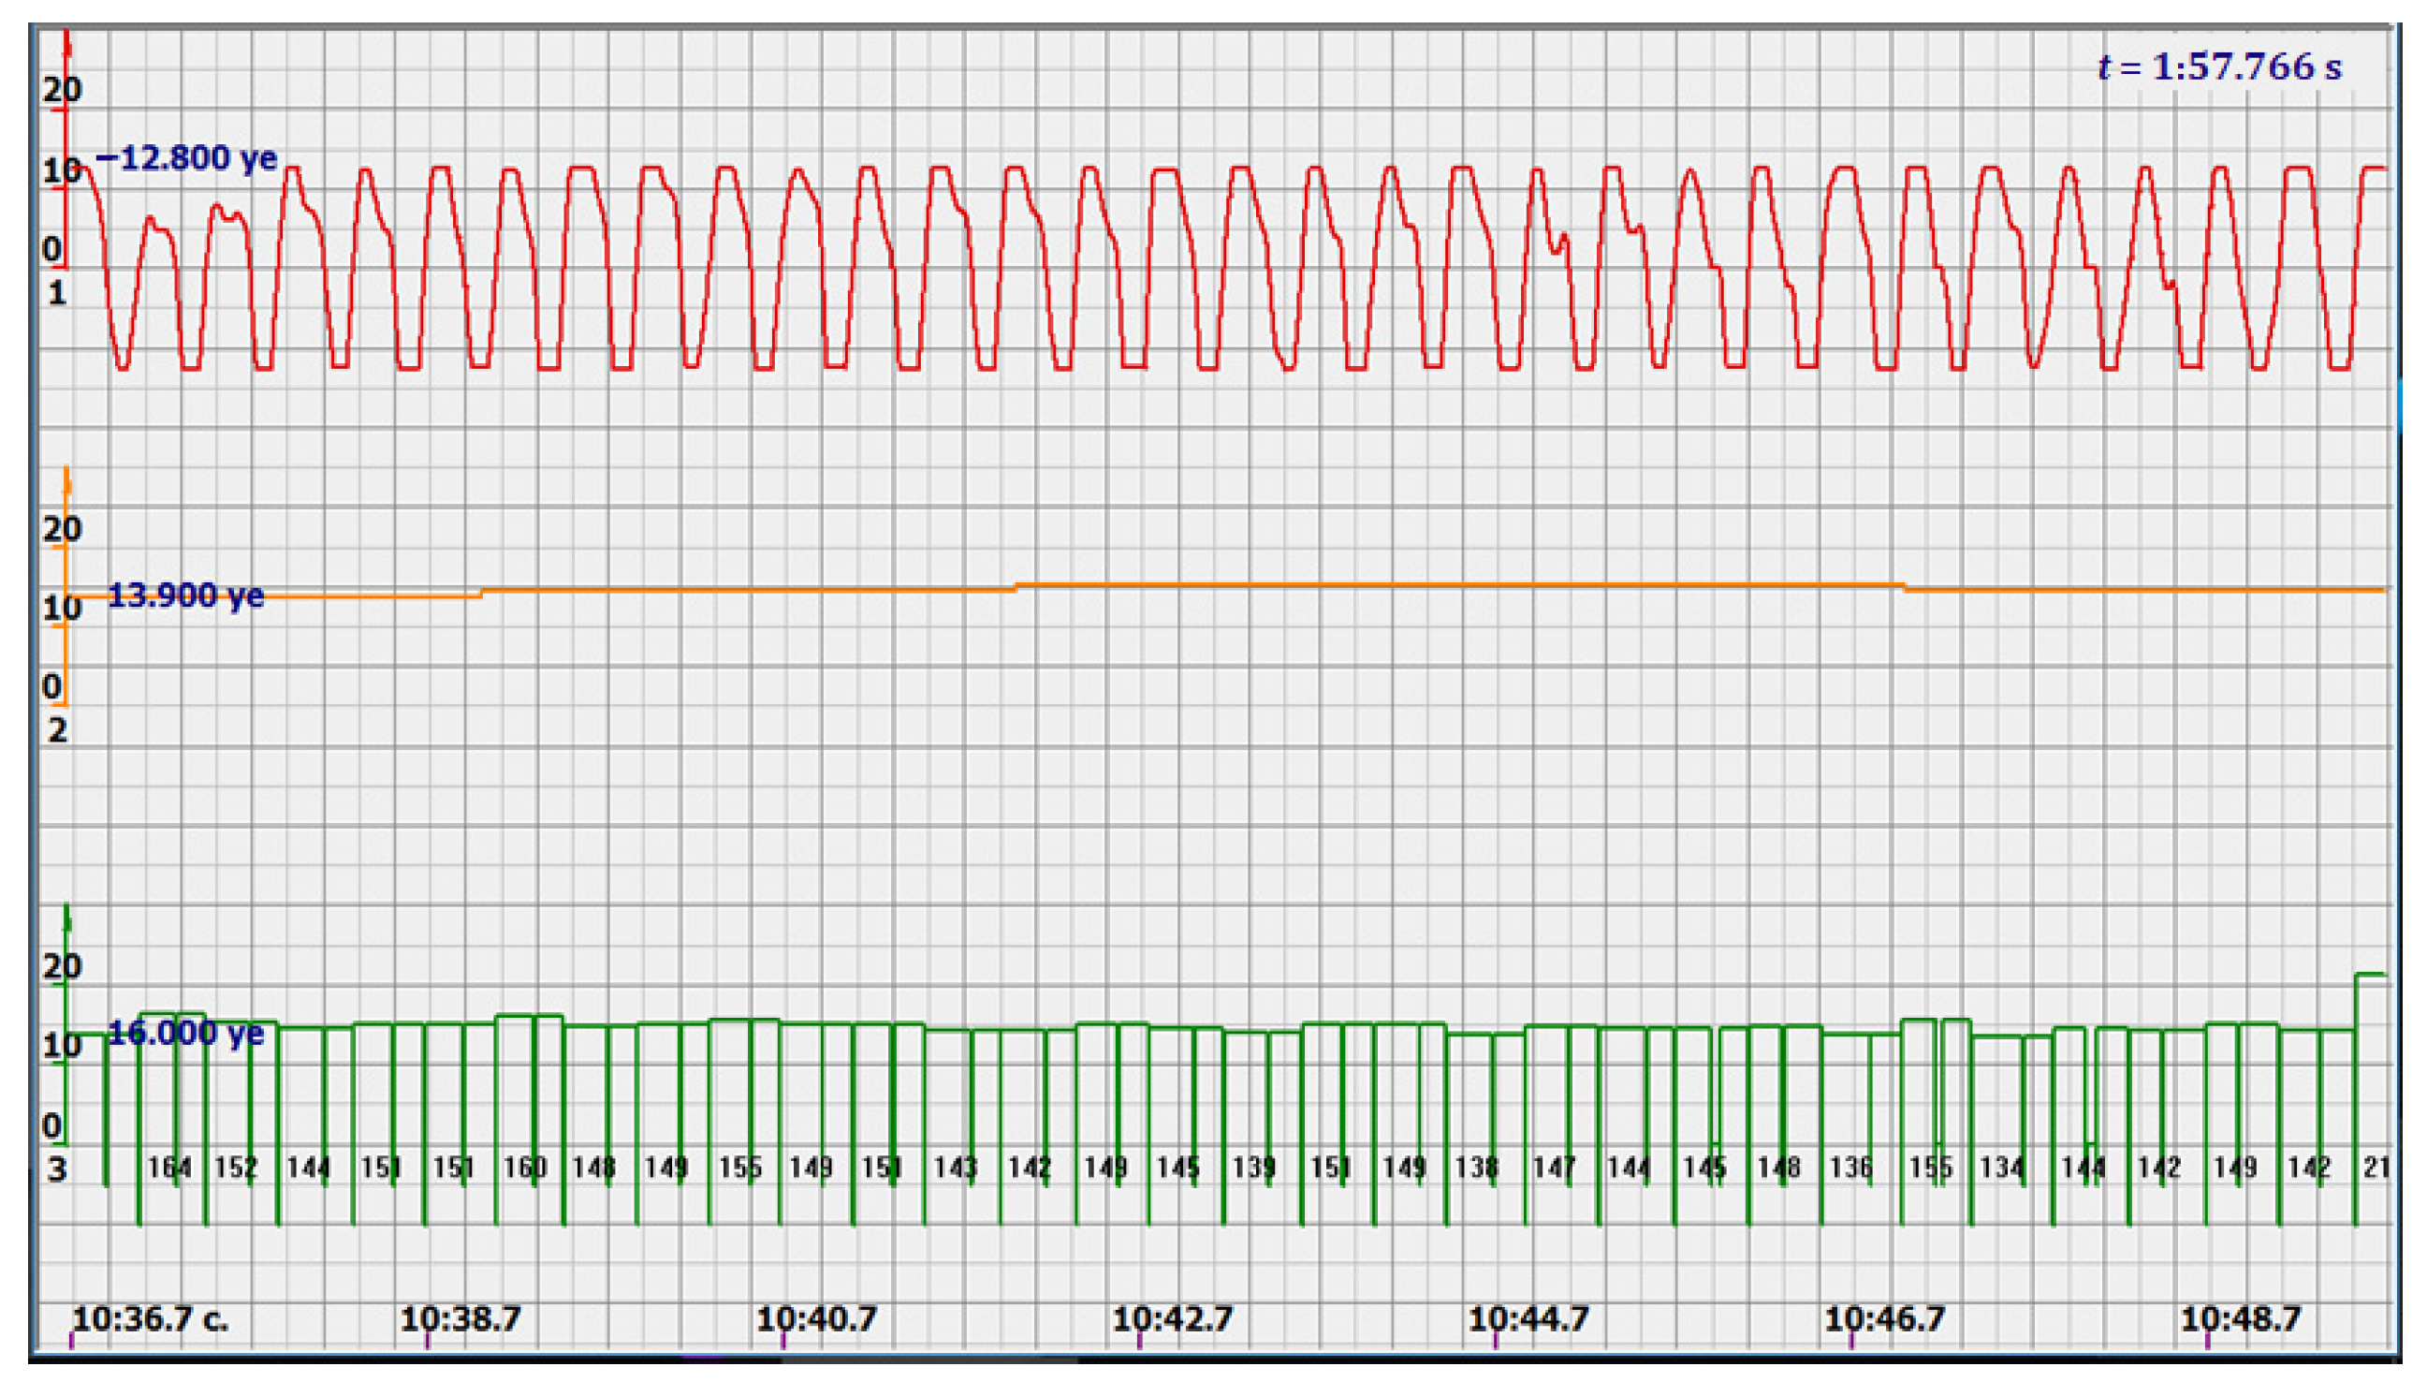Image resolution: width=2427 pixels, height=1396 pixels.
Task: Click the 155 interval label near 10:40.7
Action: tap(739, 1168)
